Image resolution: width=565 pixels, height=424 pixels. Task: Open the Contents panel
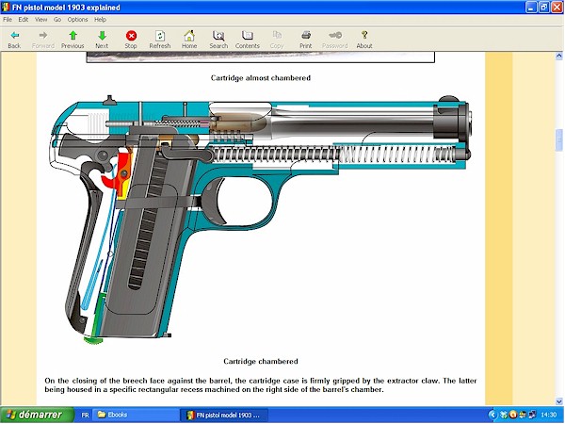[247, 40]
